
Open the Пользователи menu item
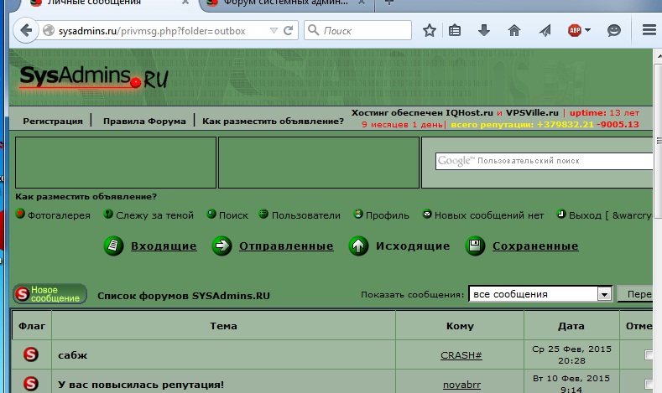(x=305, y=215)
